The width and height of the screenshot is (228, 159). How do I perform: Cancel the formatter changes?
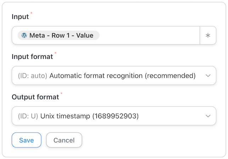pos(64,140)
